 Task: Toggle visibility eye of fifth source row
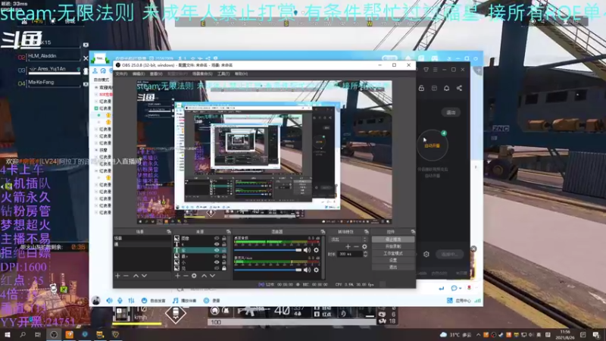217,262
